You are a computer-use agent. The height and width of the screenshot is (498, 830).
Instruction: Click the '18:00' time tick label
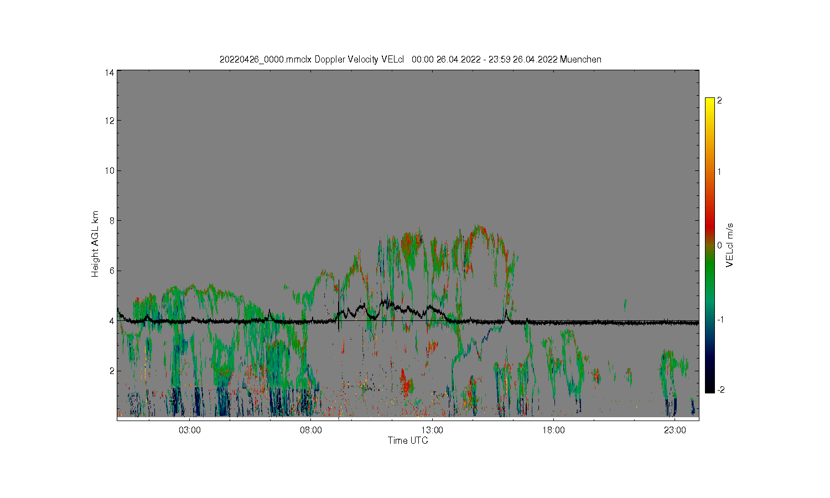coord(553,430)
